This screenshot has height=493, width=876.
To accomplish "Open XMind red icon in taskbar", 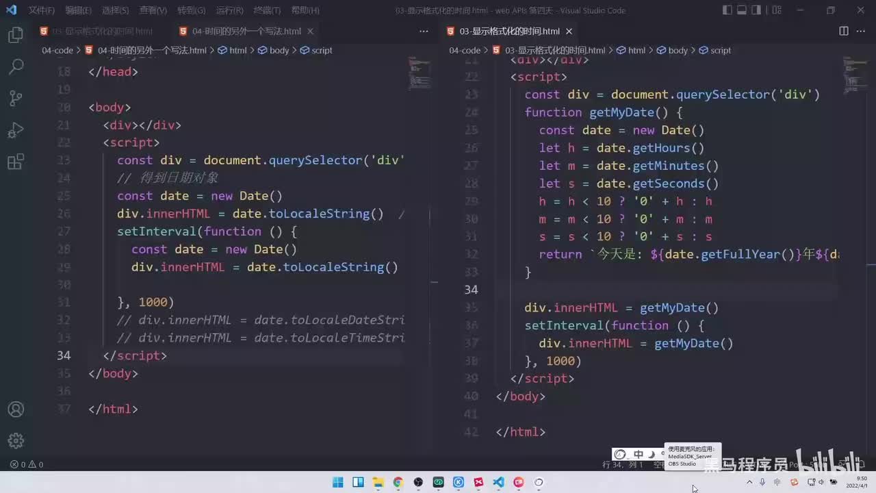I will 478,482.
